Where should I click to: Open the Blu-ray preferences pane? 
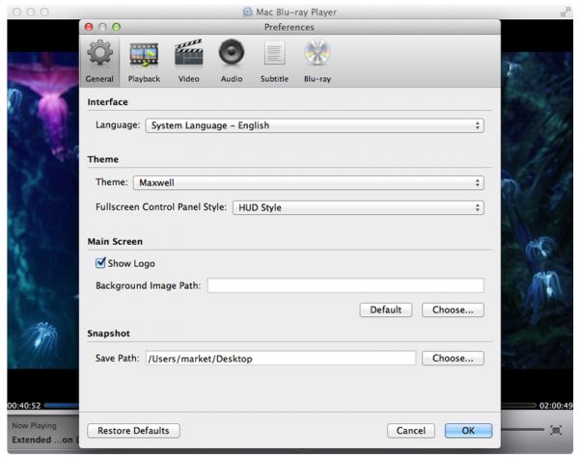click(x=317, y=62)
